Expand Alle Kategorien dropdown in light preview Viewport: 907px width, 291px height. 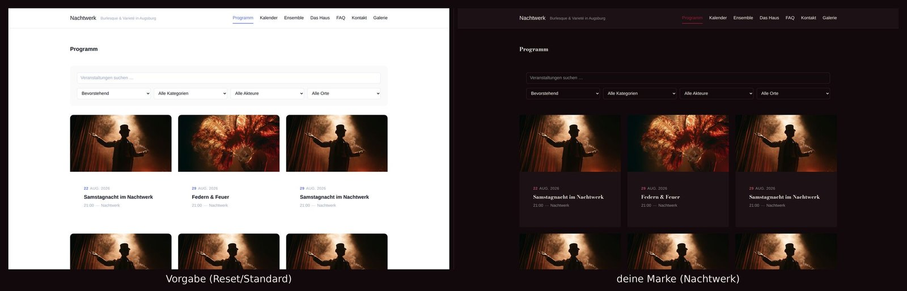190,93
